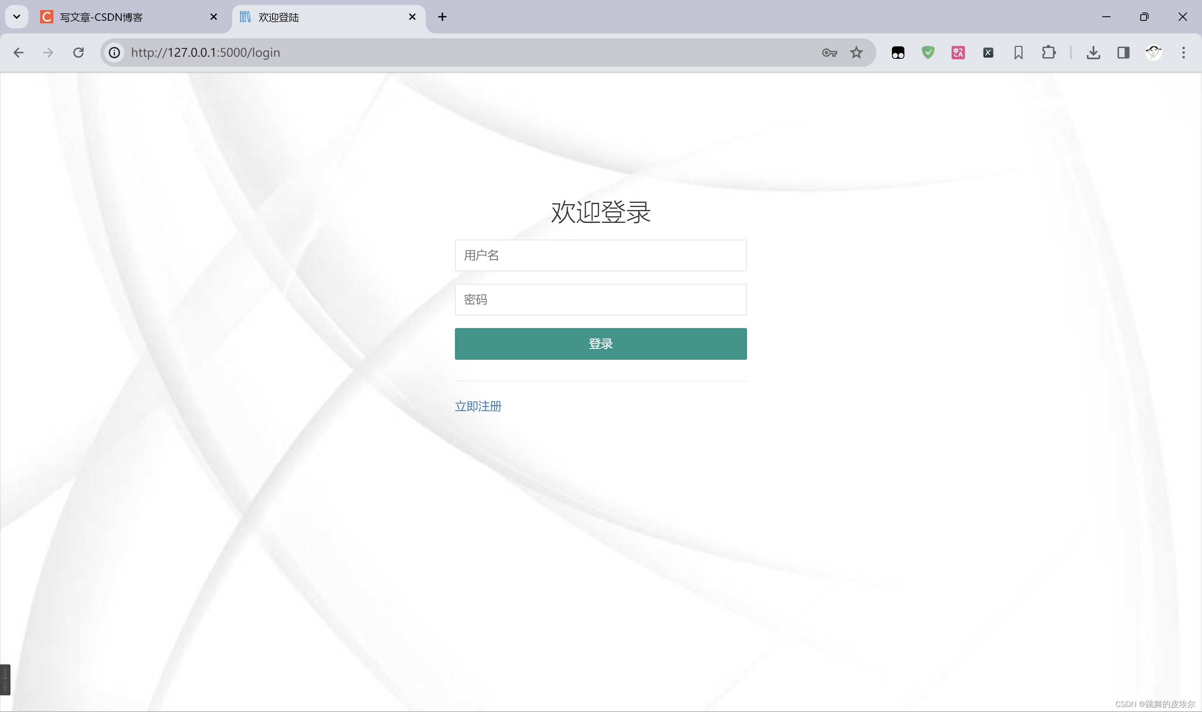Open saved passwords key icon

(x=829, y=52)
